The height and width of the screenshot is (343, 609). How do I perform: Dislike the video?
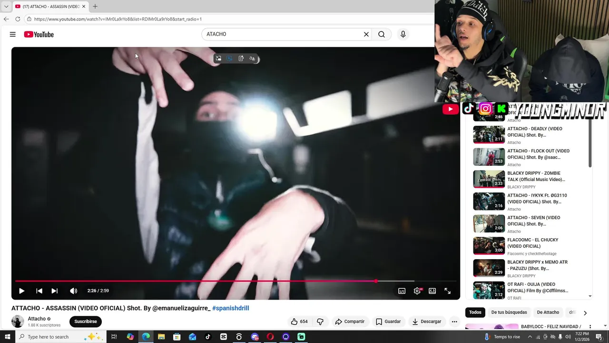point(320,322)
